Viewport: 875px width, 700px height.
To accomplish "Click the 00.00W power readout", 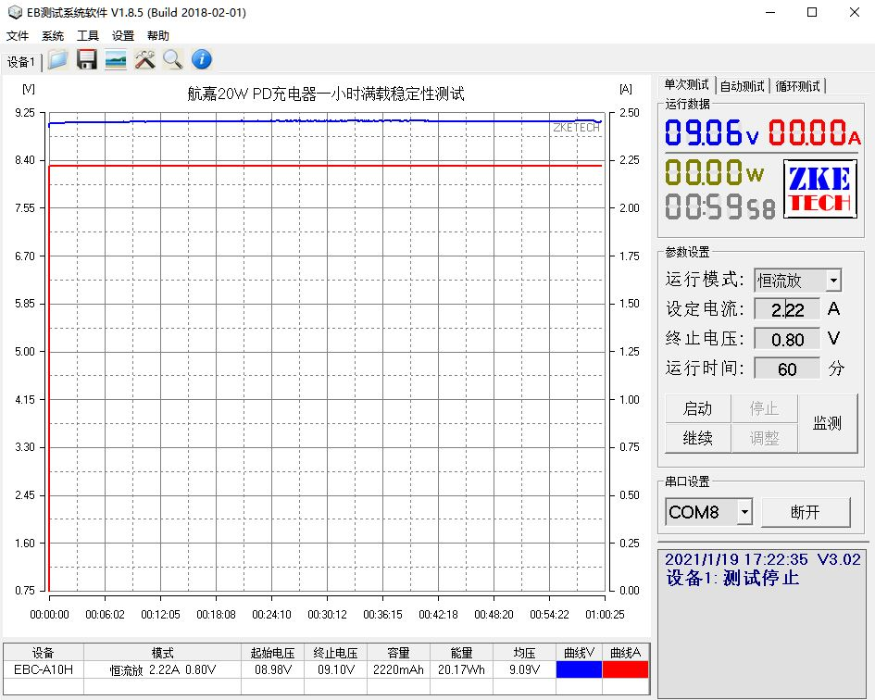I will pyautogui.click(x=714, y=172).
